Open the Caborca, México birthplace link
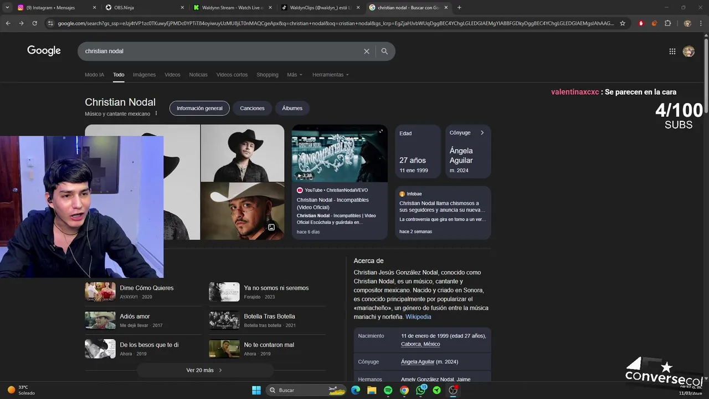709x399 pixels. [420, 344]
